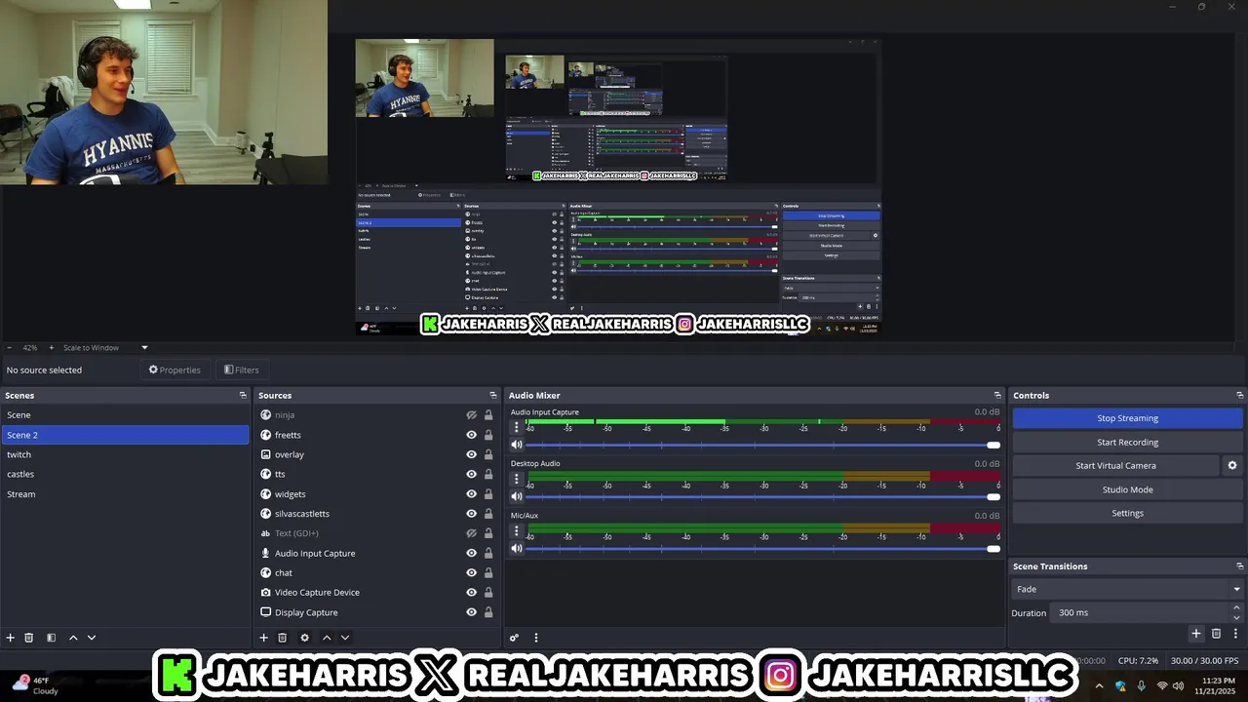Open transition properties three-dot menu
1248x702 pixels.
[1234, 634]
